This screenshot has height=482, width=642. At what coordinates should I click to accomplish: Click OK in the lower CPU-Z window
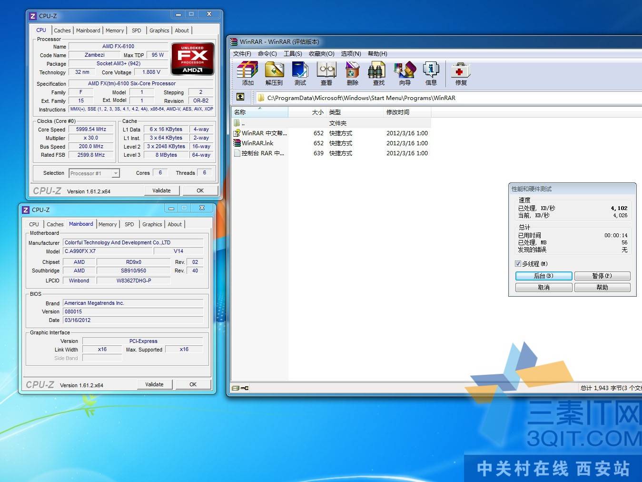click(193, 384)
